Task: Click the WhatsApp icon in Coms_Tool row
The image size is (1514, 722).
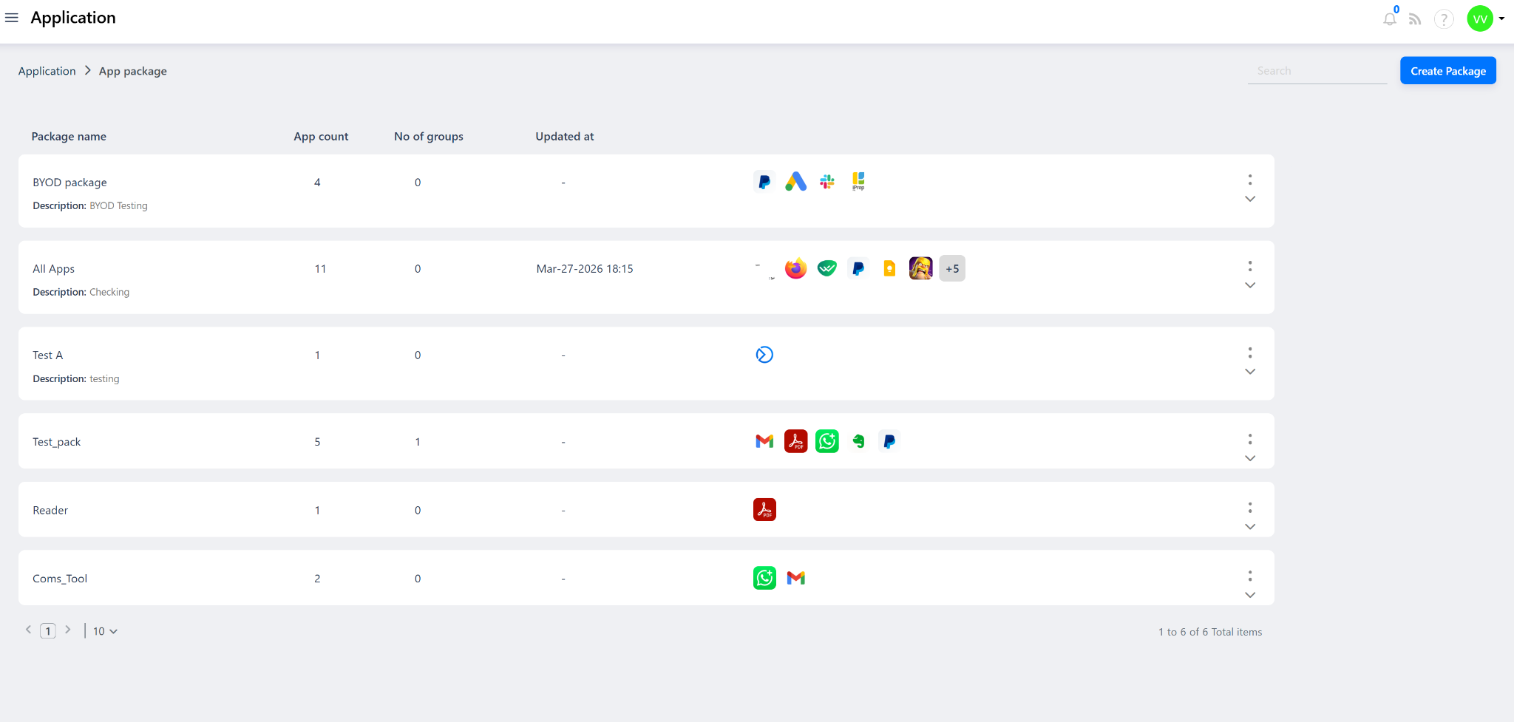Action: point(764,578)
